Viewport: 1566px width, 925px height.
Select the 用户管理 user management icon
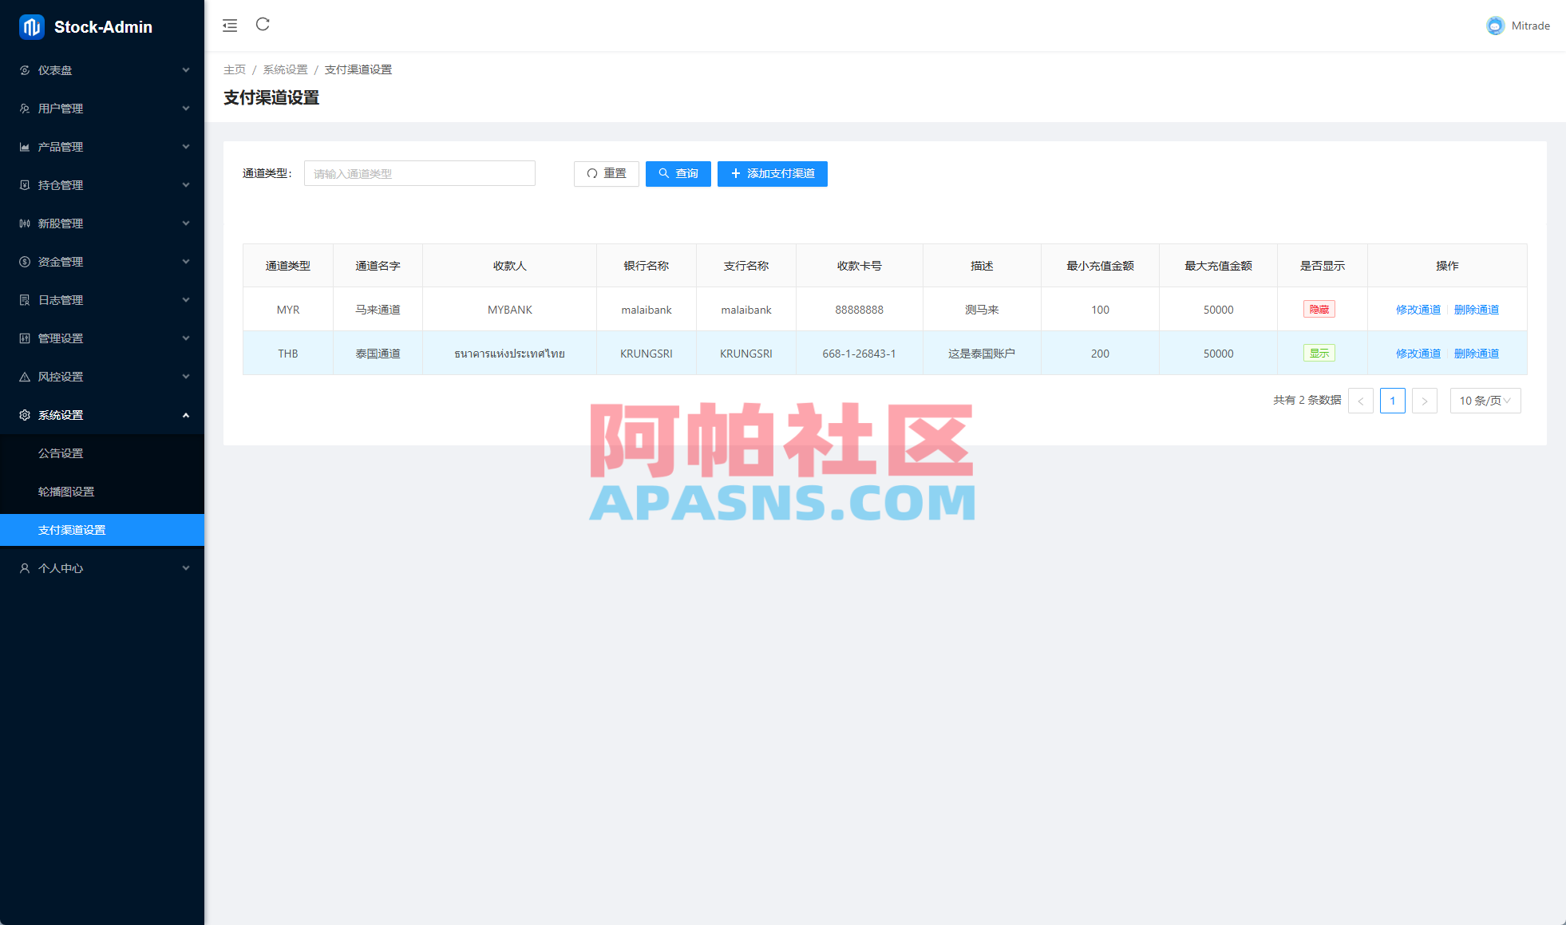[x=24, y=109]
